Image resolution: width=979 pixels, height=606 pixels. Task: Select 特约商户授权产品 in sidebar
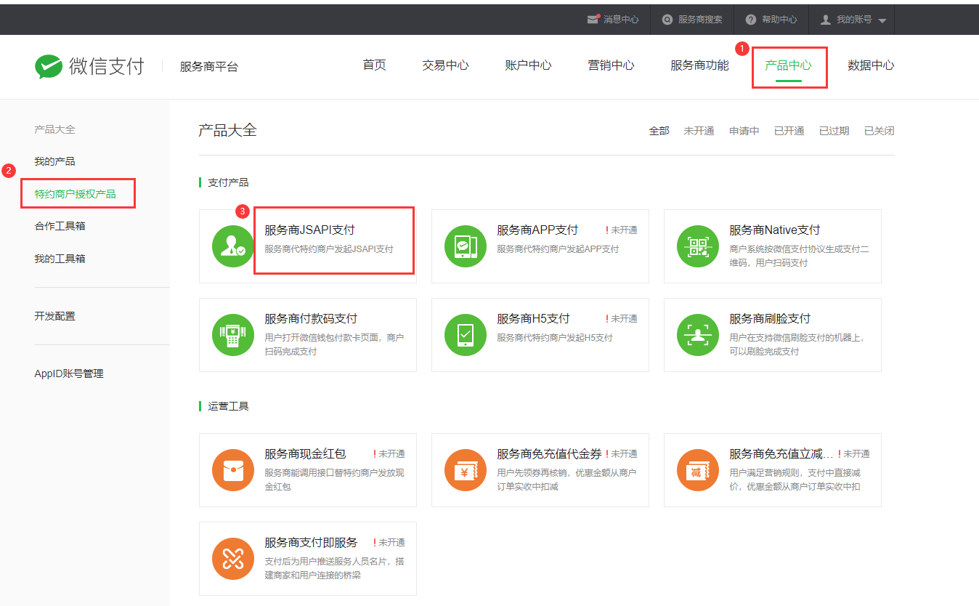[75, 194]
